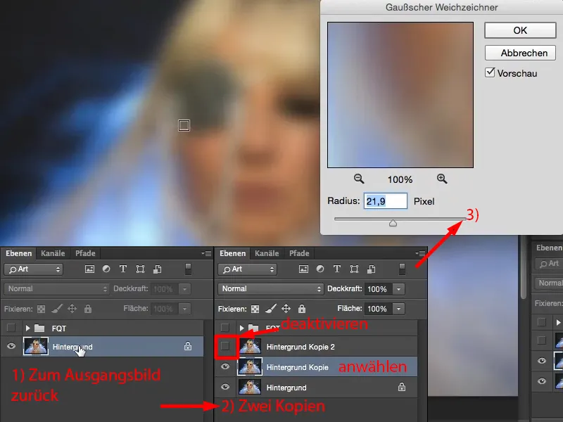Open middle panel flyout menu icon

pos(420,253)
